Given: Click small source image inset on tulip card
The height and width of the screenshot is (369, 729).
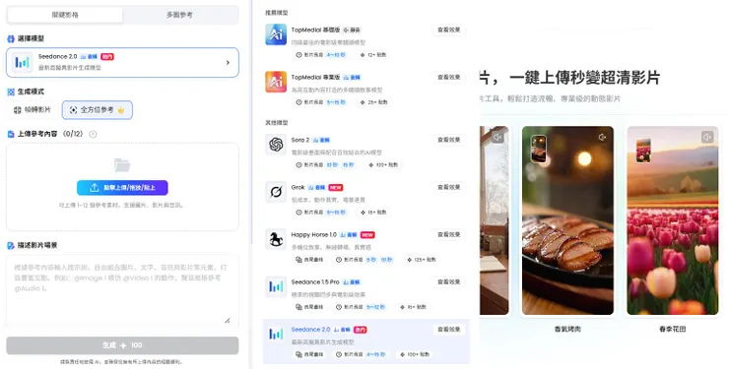Looking at the screenshot, I should 643,150.
